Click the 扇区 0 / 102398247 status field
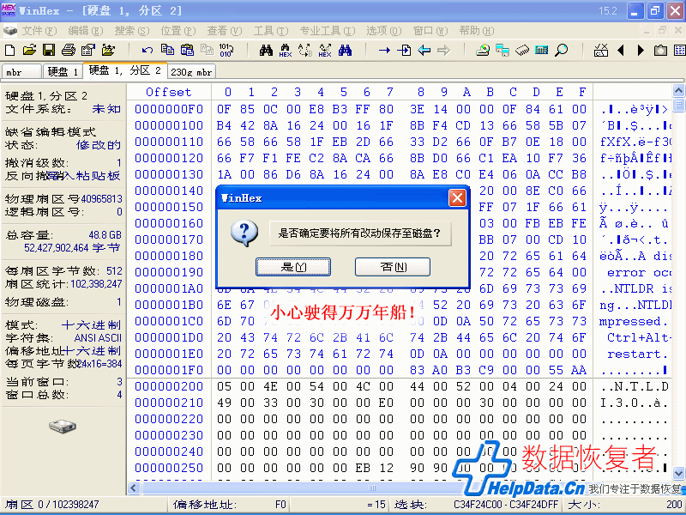Image resolution: width=686 pixels, height=515 pixels. point(52,505)
